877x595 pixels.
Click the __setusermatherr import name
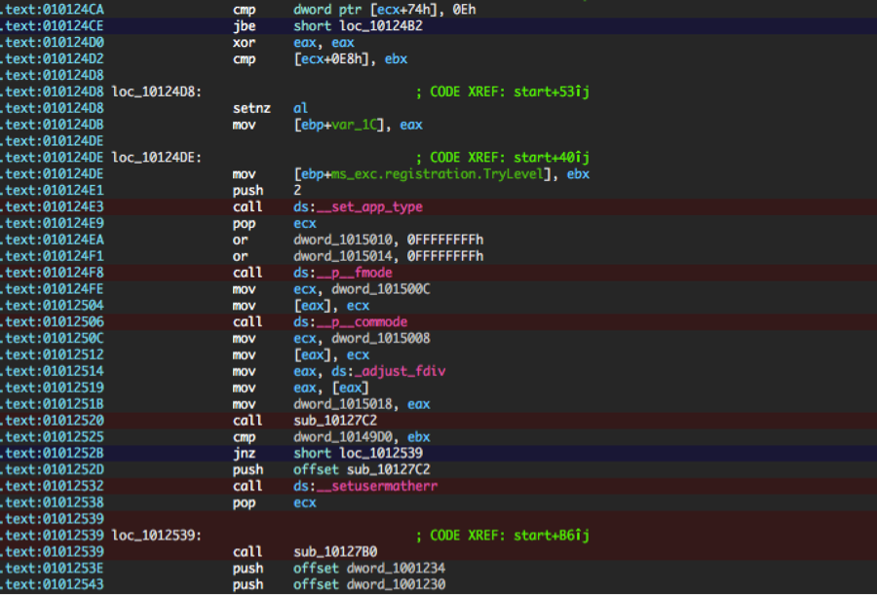(376, 487)
